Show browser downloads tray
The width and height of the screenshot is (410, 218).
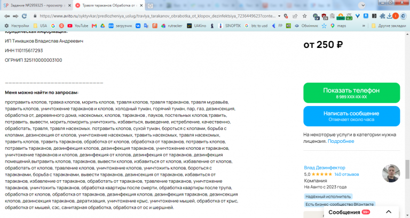pos(390,16)
